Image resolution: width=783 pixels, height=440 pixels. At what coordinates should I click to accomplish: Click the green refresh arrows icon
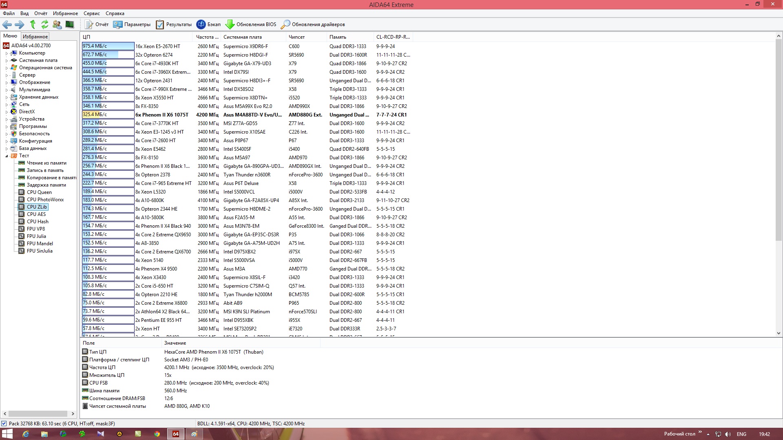[x=45, y=24]
